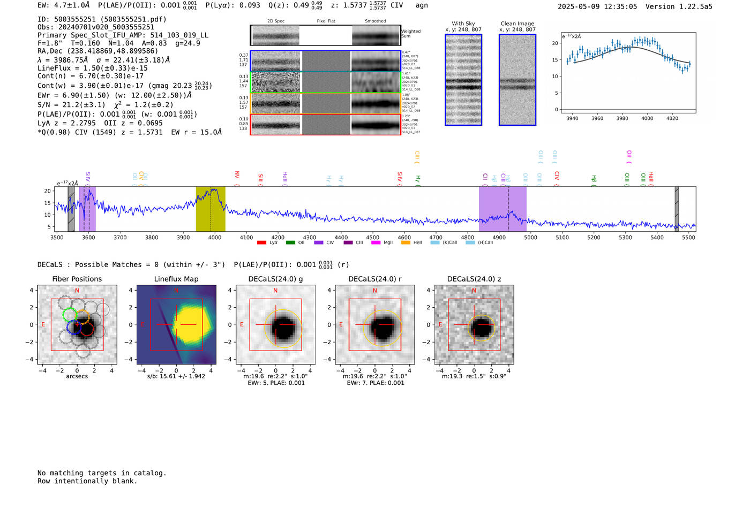Click the green OII legend swatch

coord(290,243)
